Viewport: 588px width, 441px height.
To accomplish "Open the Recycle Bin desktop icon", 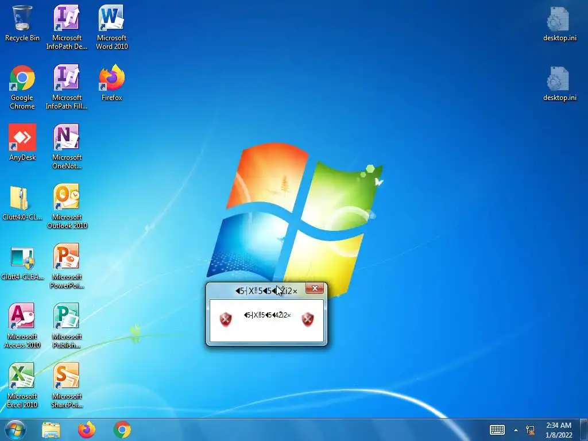I will pyautogui.click(x=22, y=23).
